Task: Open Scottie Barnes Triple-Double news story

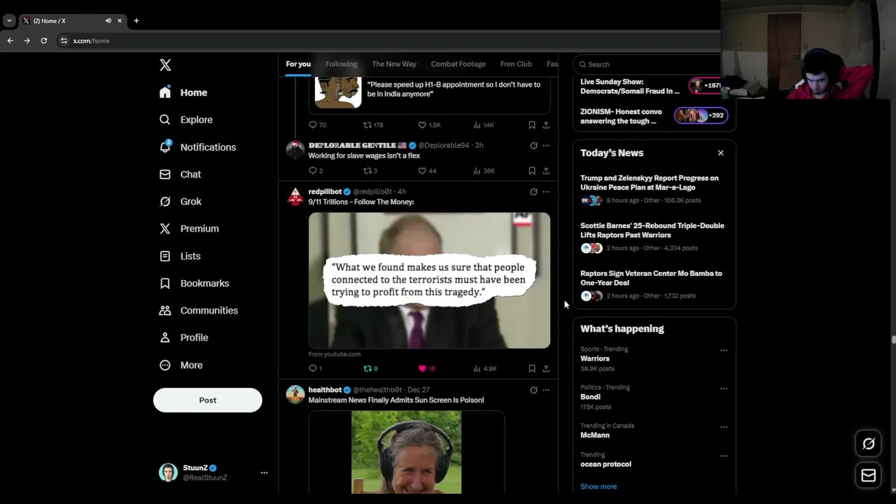Action: coord(652,230)
